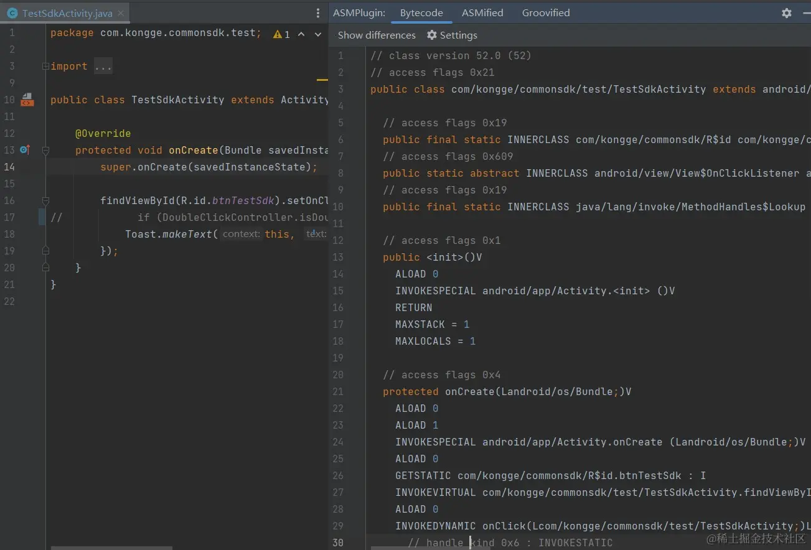Click the override gutter icon on line 13
This screenshot has height=550, width=811.
click(25, 150)
